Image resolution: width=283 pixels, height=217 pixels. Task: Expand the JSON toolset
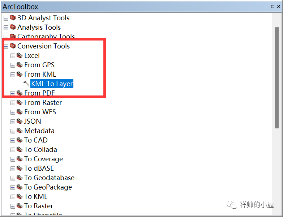click(13, 122)
